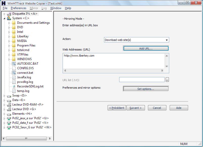The height and width of the screenshot is (147, 203).
Task: Click the temp.log file icon
Action: (x=14, y=91)
